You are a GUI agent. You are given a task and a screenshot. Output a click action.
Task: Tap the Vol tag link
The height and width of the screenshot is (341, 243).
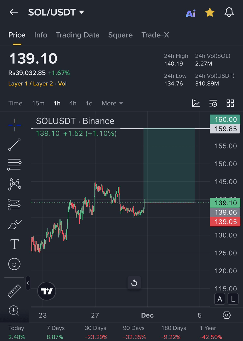[x=62, y=84]
